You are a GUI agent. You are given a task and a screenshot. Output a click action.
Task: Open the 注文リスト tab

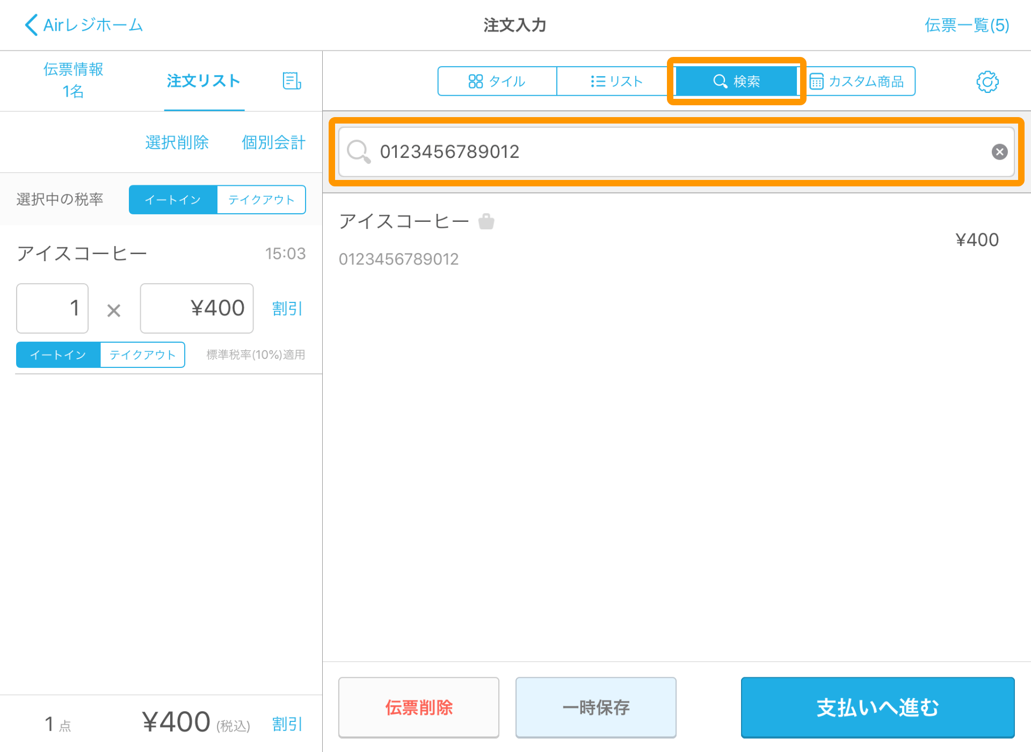pyautogui.click(x=203, y=82)
